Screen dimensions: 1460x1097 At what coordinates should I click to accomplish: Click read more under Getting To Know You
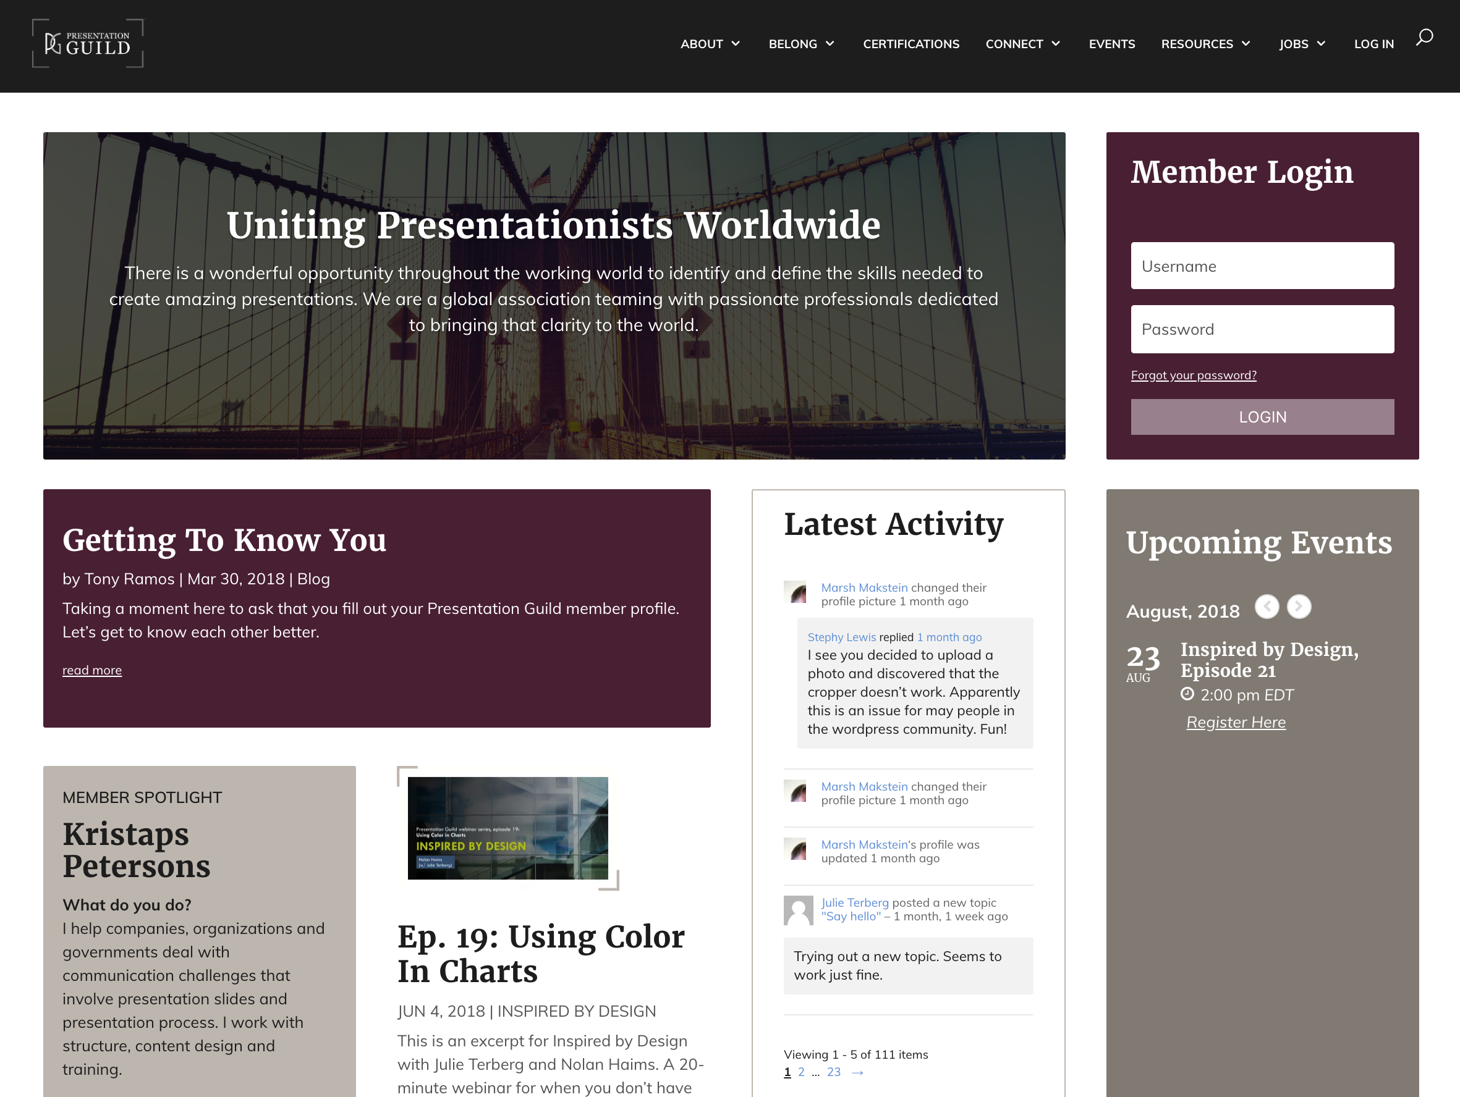coord(91,670)
